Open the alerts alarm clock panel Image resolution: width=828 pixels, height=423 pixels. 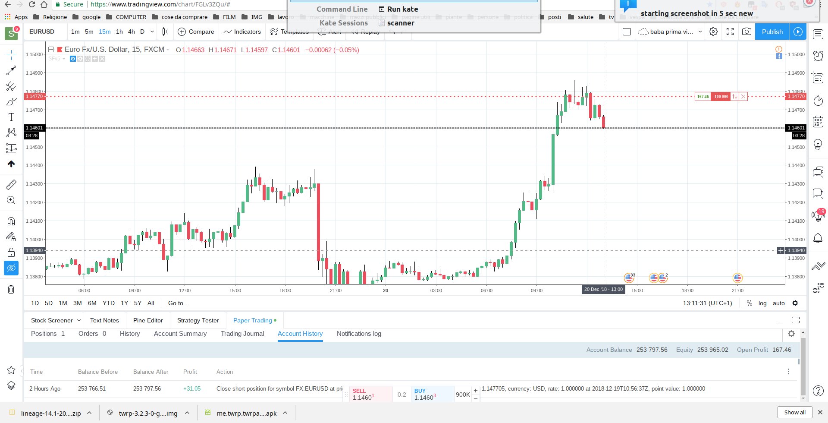[x=818, y=55]
